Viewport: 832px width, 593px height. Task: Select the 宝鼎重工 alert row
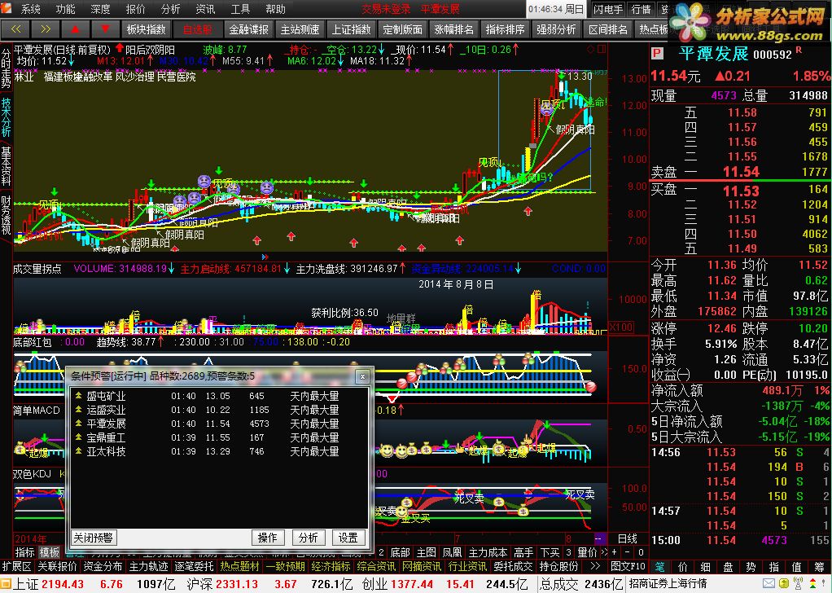(x=219, y=437)
